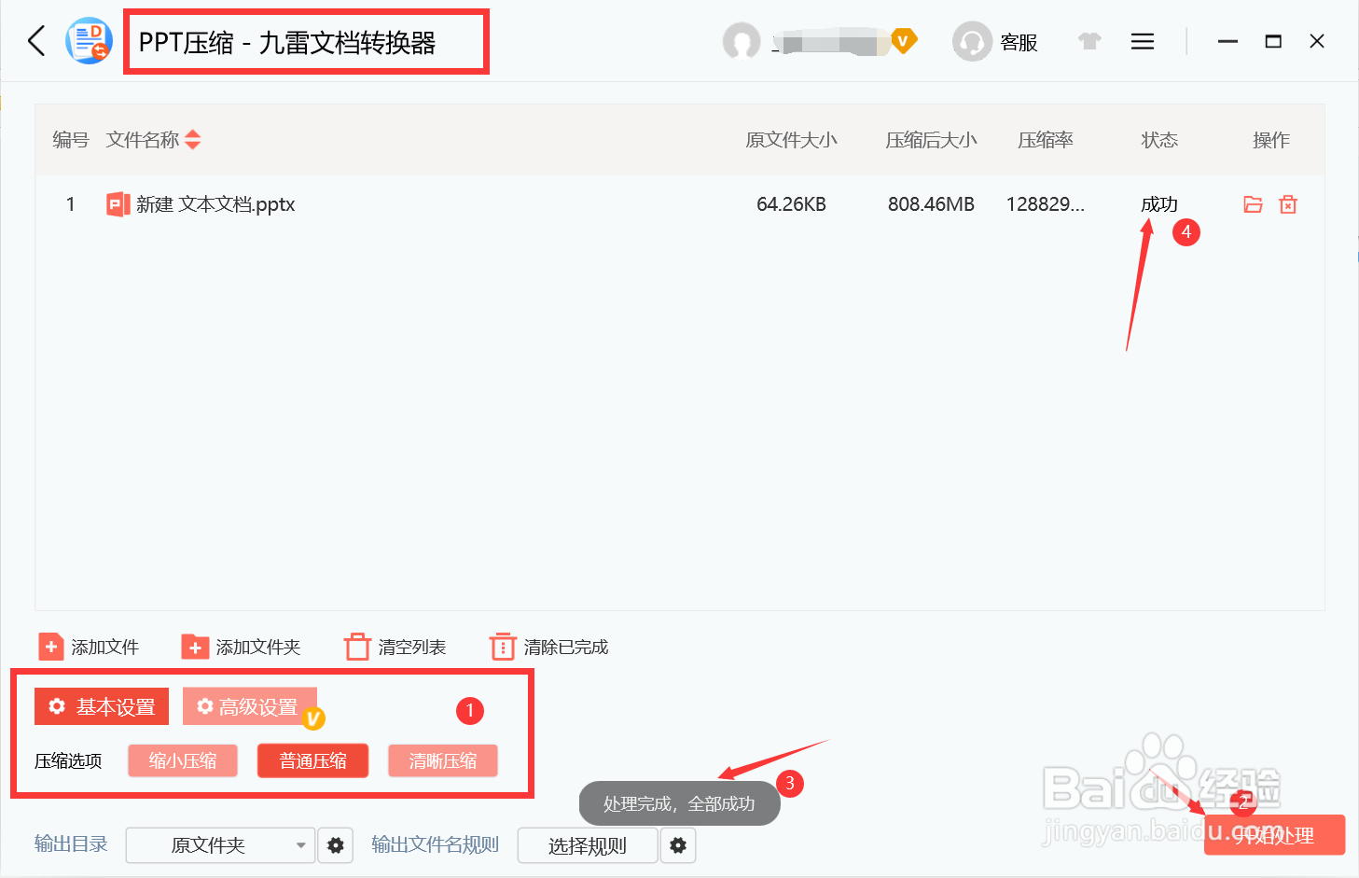
Task: Open the skin/theme shirt icon
Action: pos(1089,41)
